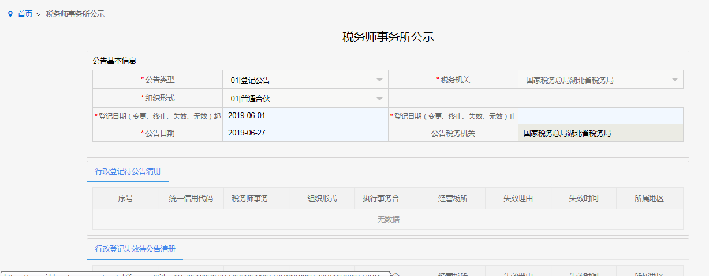709x276 pixels.
Task: Click the 税务师事务所公示 page heading
Action: [x=388, y=37]
